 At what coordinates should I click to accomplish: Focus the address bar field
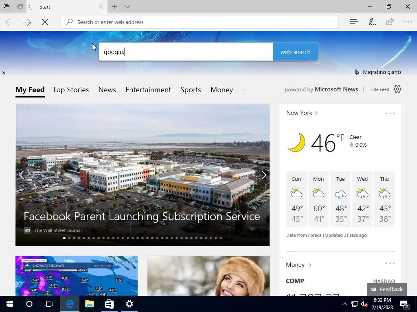tap(200, 22)
